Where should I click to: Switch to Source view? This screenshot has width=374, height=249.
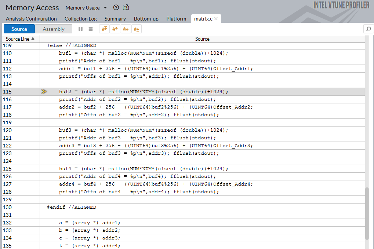19,29
